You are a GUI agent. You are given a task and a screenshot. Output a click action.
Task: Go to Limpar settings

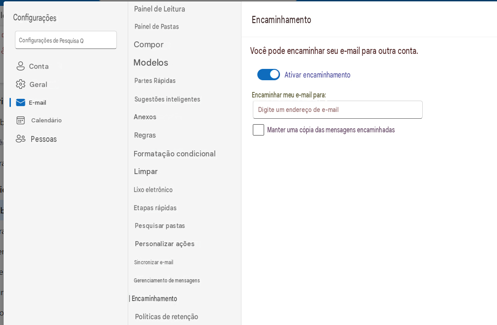pos(146,171)
